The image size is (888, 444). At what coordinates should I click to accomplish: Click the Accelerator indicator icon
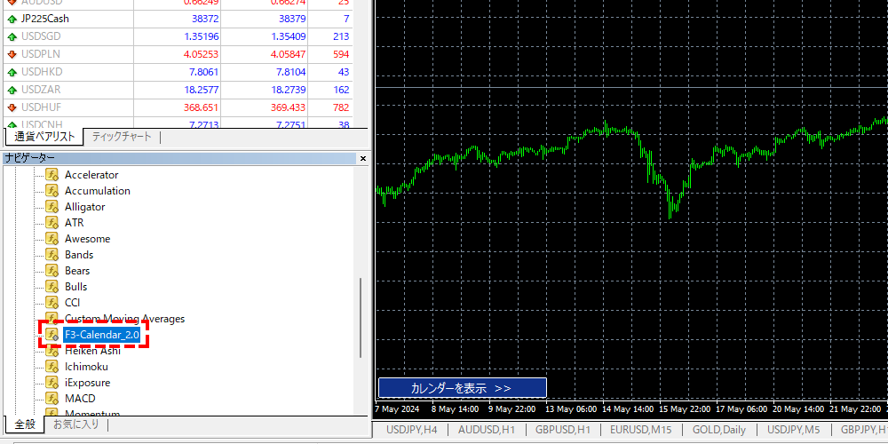pos(52,175)
